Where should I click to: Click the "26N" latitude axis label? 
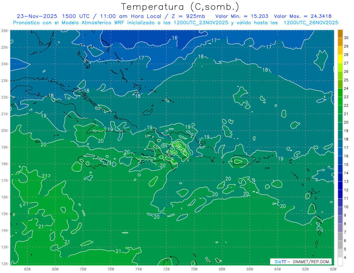coord(4,31)
